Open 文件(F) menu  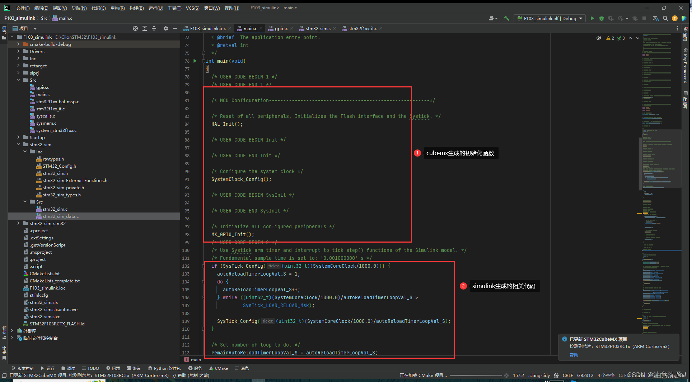[23, 8]
